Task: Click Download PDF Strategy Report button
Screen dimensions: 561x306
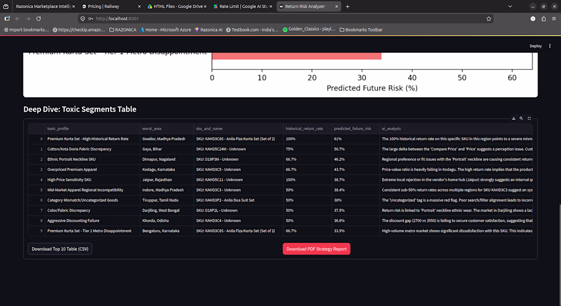Action: 316,249
